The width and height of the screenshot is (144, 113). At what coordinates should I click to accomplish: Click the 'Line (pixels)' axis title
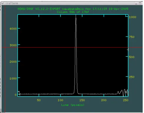point(73,105)
